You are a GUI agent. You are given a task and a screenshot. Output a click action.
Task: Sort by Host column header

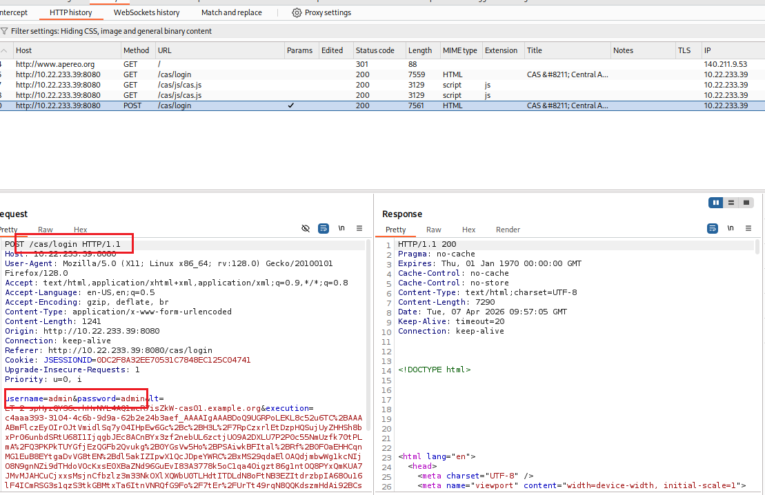pos(68,51)
